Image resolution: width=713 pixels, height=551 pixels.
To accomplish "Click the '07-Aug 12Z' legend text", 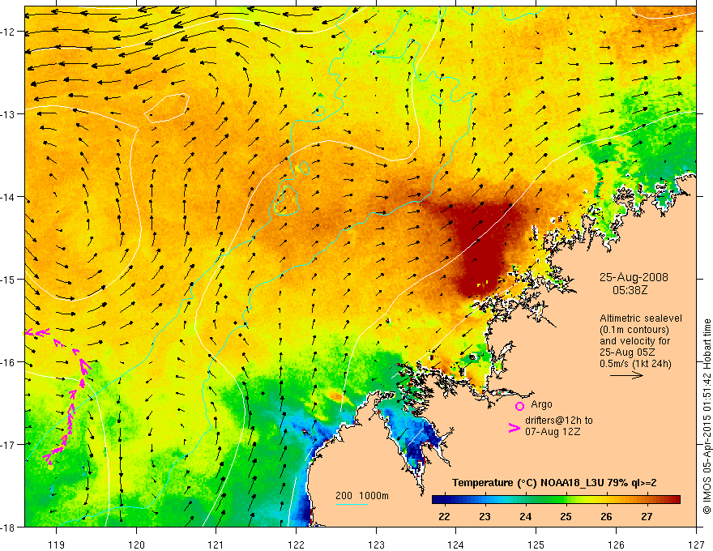I will pos(553,432).
